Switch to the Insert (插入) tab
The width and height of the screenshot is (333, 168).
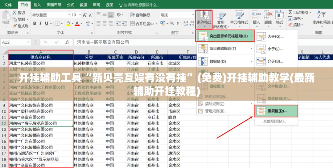coord(37,5)
